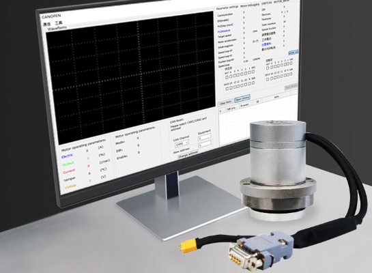Viewport: 372px width, 273px height.
Task: Toggle bit8 checkbox in status word bottom row
Action: [x=253, y=83]
